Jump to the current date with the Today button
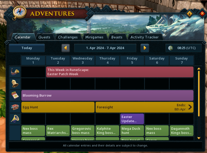Image resolution: width=207 pixels, height=153 pixels. [x=27, y=48]
